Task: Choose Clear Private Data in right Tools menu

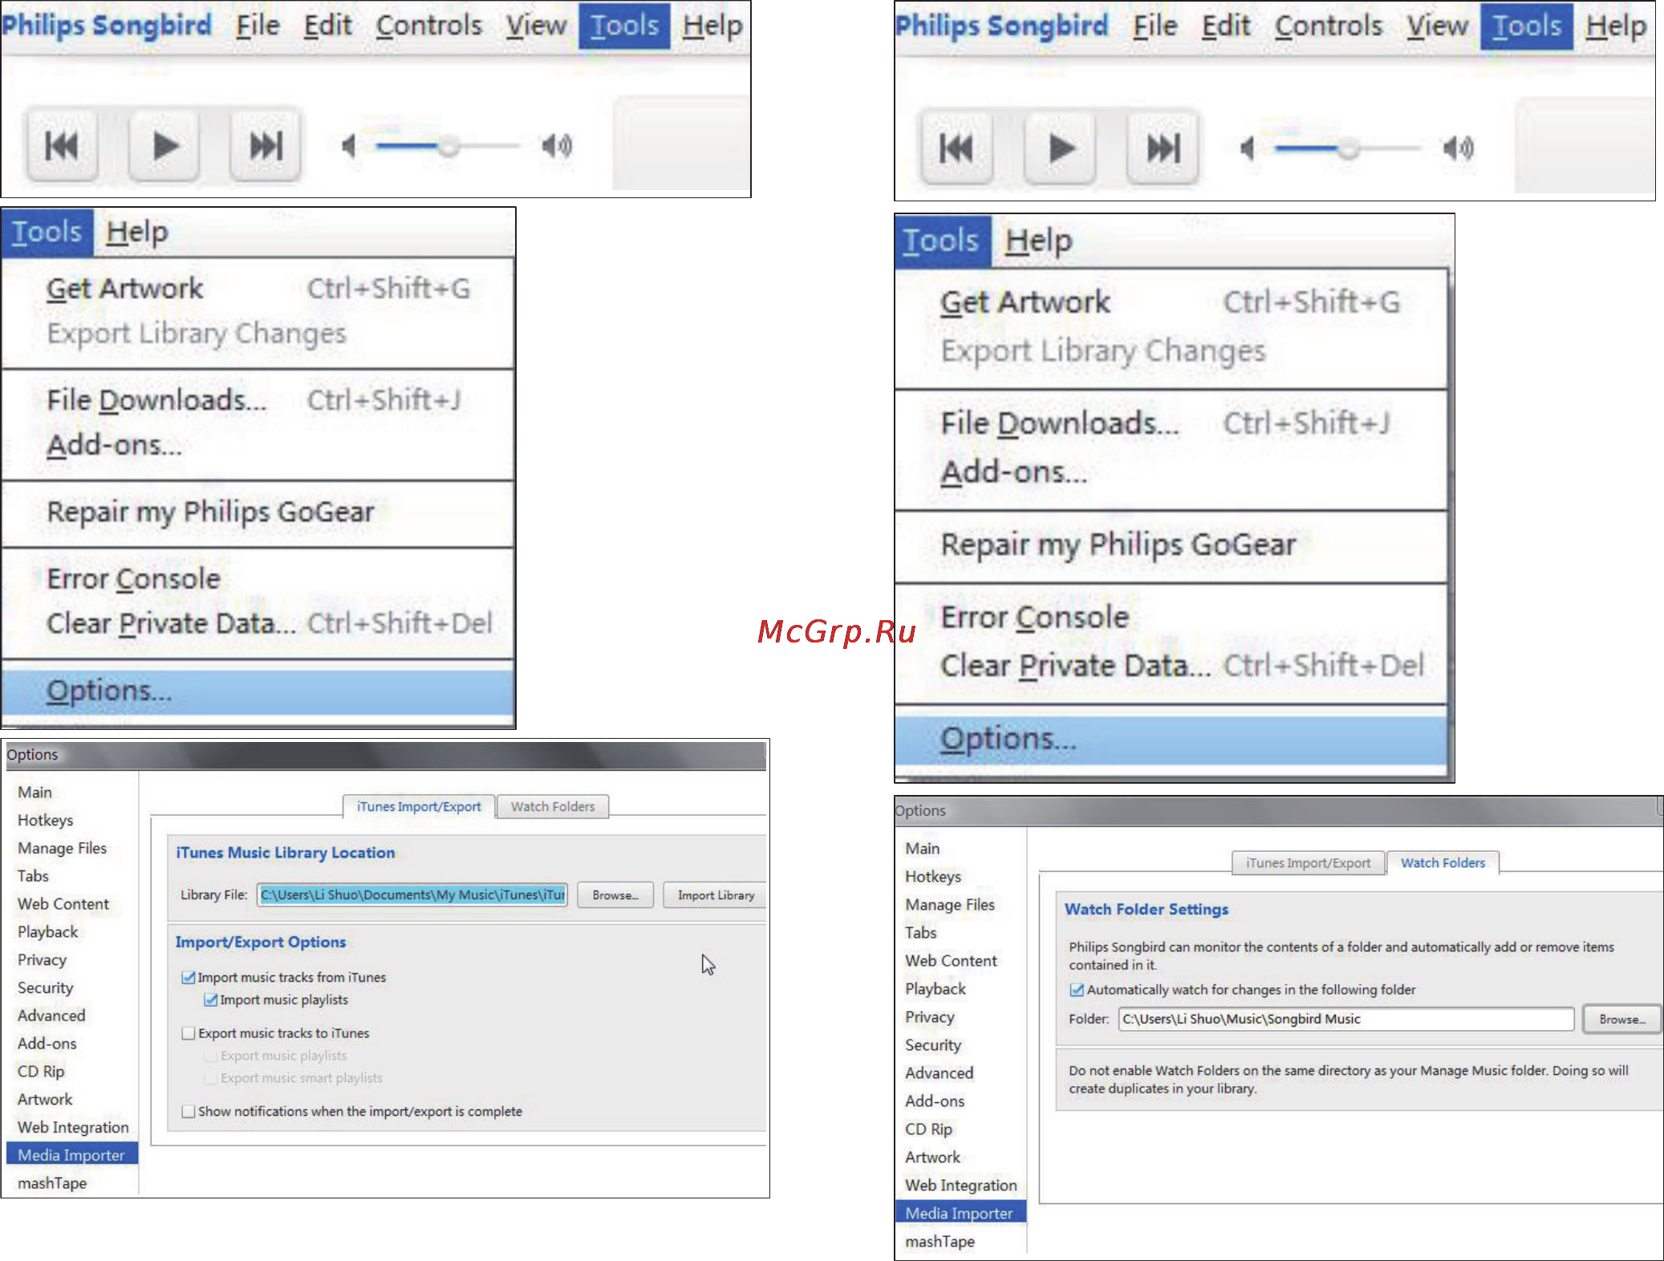Action: point(1171,666)
